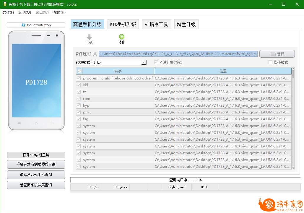The image size is (304, 213).
Task: Click the green 停止 stop icon
Action: click(x=121, y=36)
